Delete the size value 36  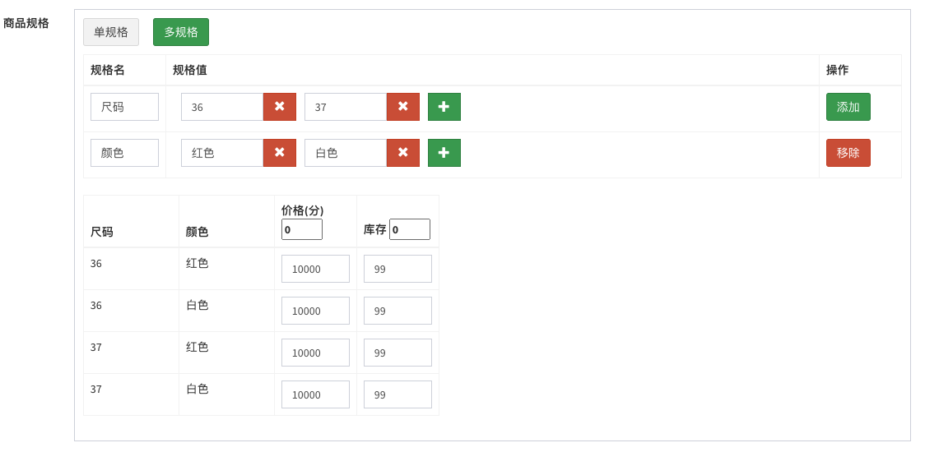click(280, 107)
